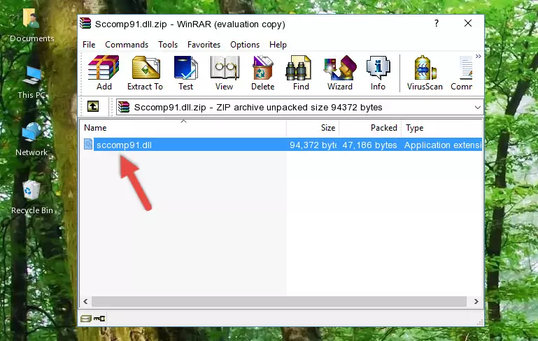Open the Help menu
The width and height of the screenshot is (538, 341).
tap(278, 45)
